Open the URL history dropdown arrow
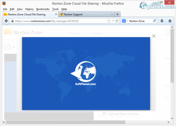176x126 pixels. tap(113, 21)
